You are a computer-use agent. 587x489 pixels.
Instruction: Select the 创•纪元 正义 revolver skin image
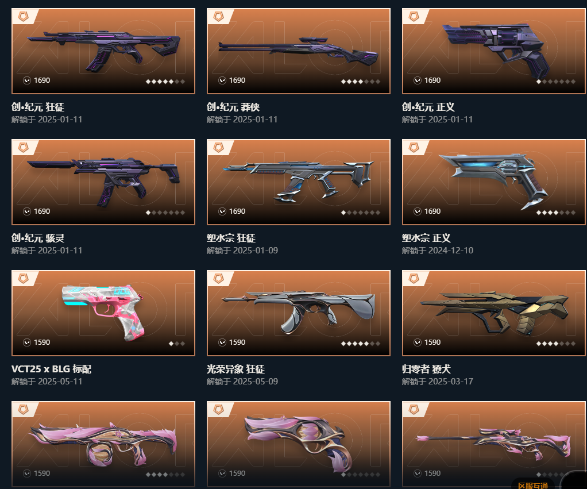pyautogui.click(x=494, y=51)
